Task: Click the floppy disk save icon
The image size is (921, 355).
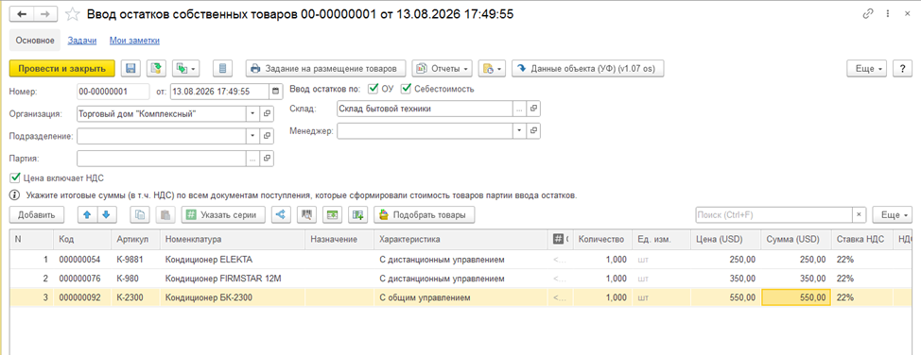Action: click(x=130, y=69)
